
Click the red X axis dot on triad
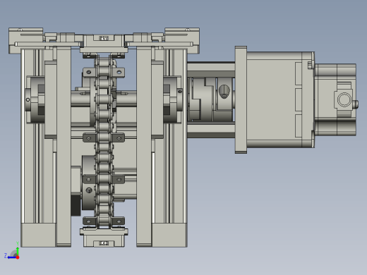(x=18, y=257)
